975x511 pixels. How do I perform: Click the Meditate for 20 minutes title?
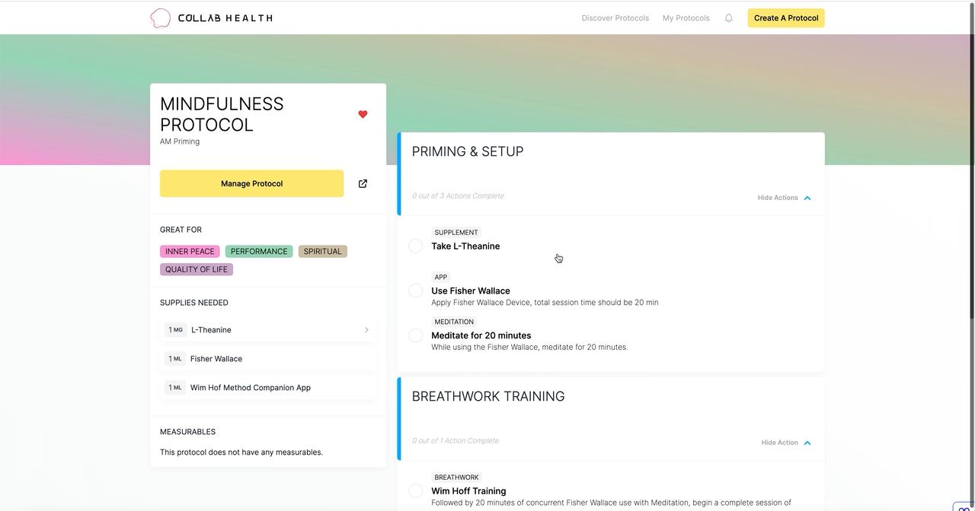(x=481, y=336)
